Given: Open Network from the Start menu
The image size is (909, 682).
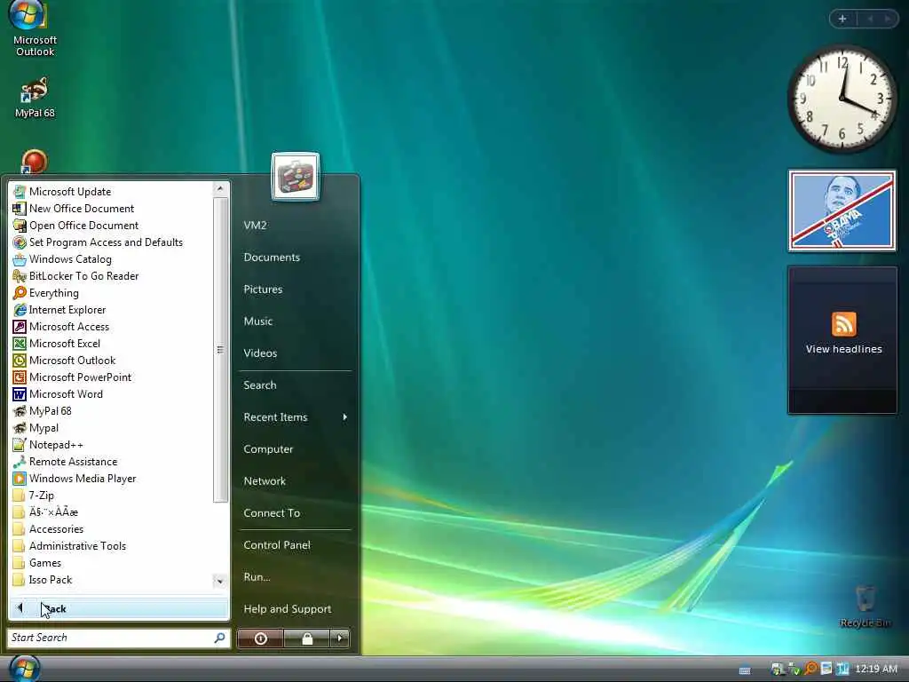Looking at the screenshot, I should [295, 480].
